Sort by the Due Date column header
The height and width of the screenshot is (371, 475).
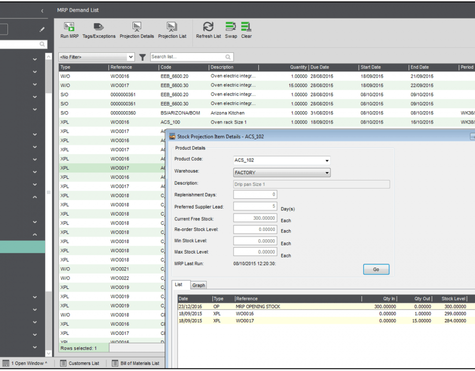(333, 67)
